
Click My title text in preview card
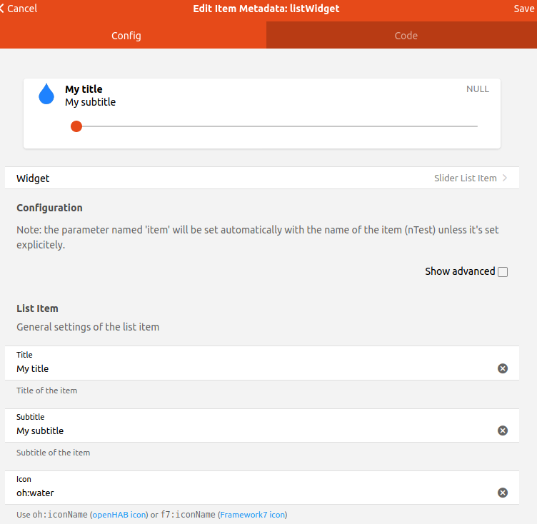click(x=84, y=89)
